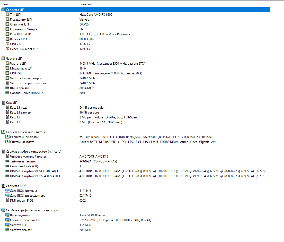The image size is (284, 242).
Task: Click the lightning icon next to "CPU VID"
Action: pyautogui.click(x=7, y=44)
